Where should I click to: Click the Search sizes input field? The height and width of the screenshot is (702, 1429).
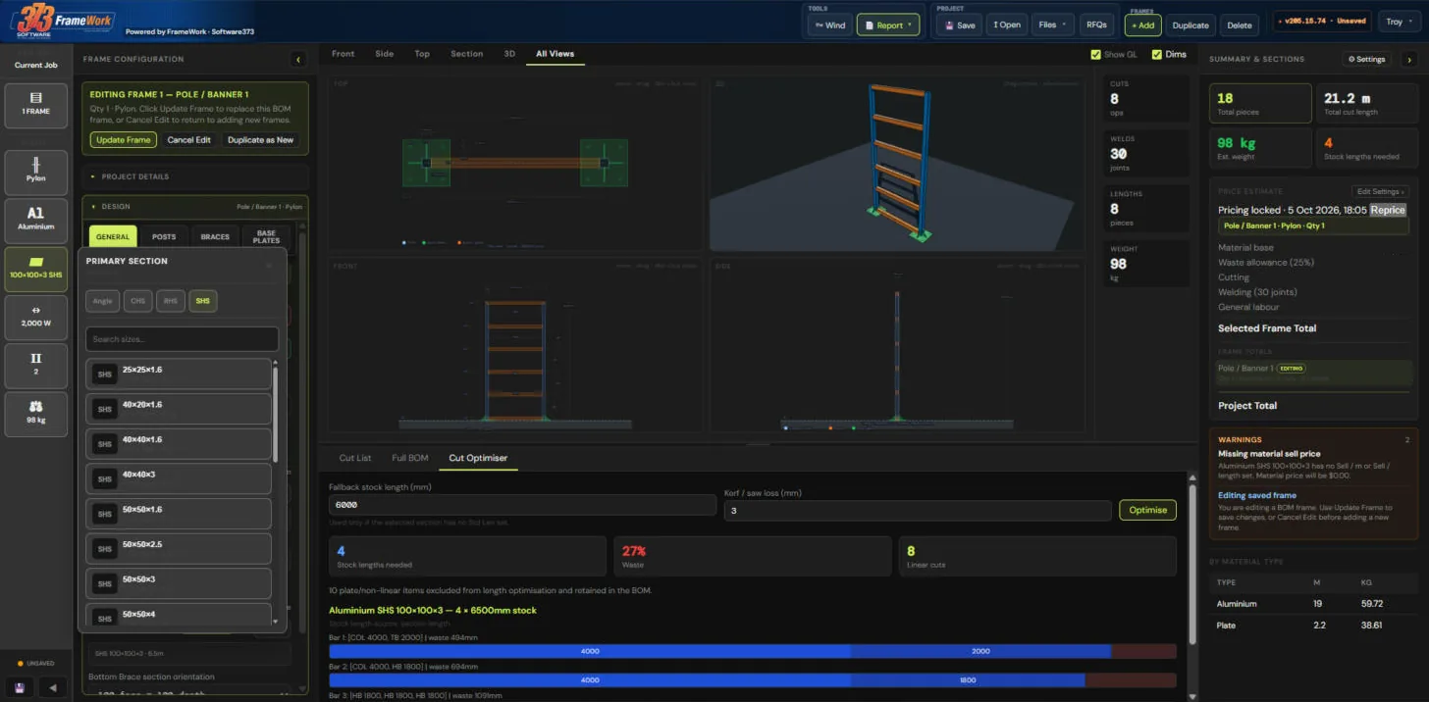point(182,339)
